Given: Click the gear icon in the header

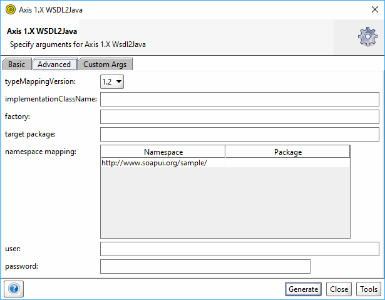Looking at the screenshot, I should coord(367,37).
